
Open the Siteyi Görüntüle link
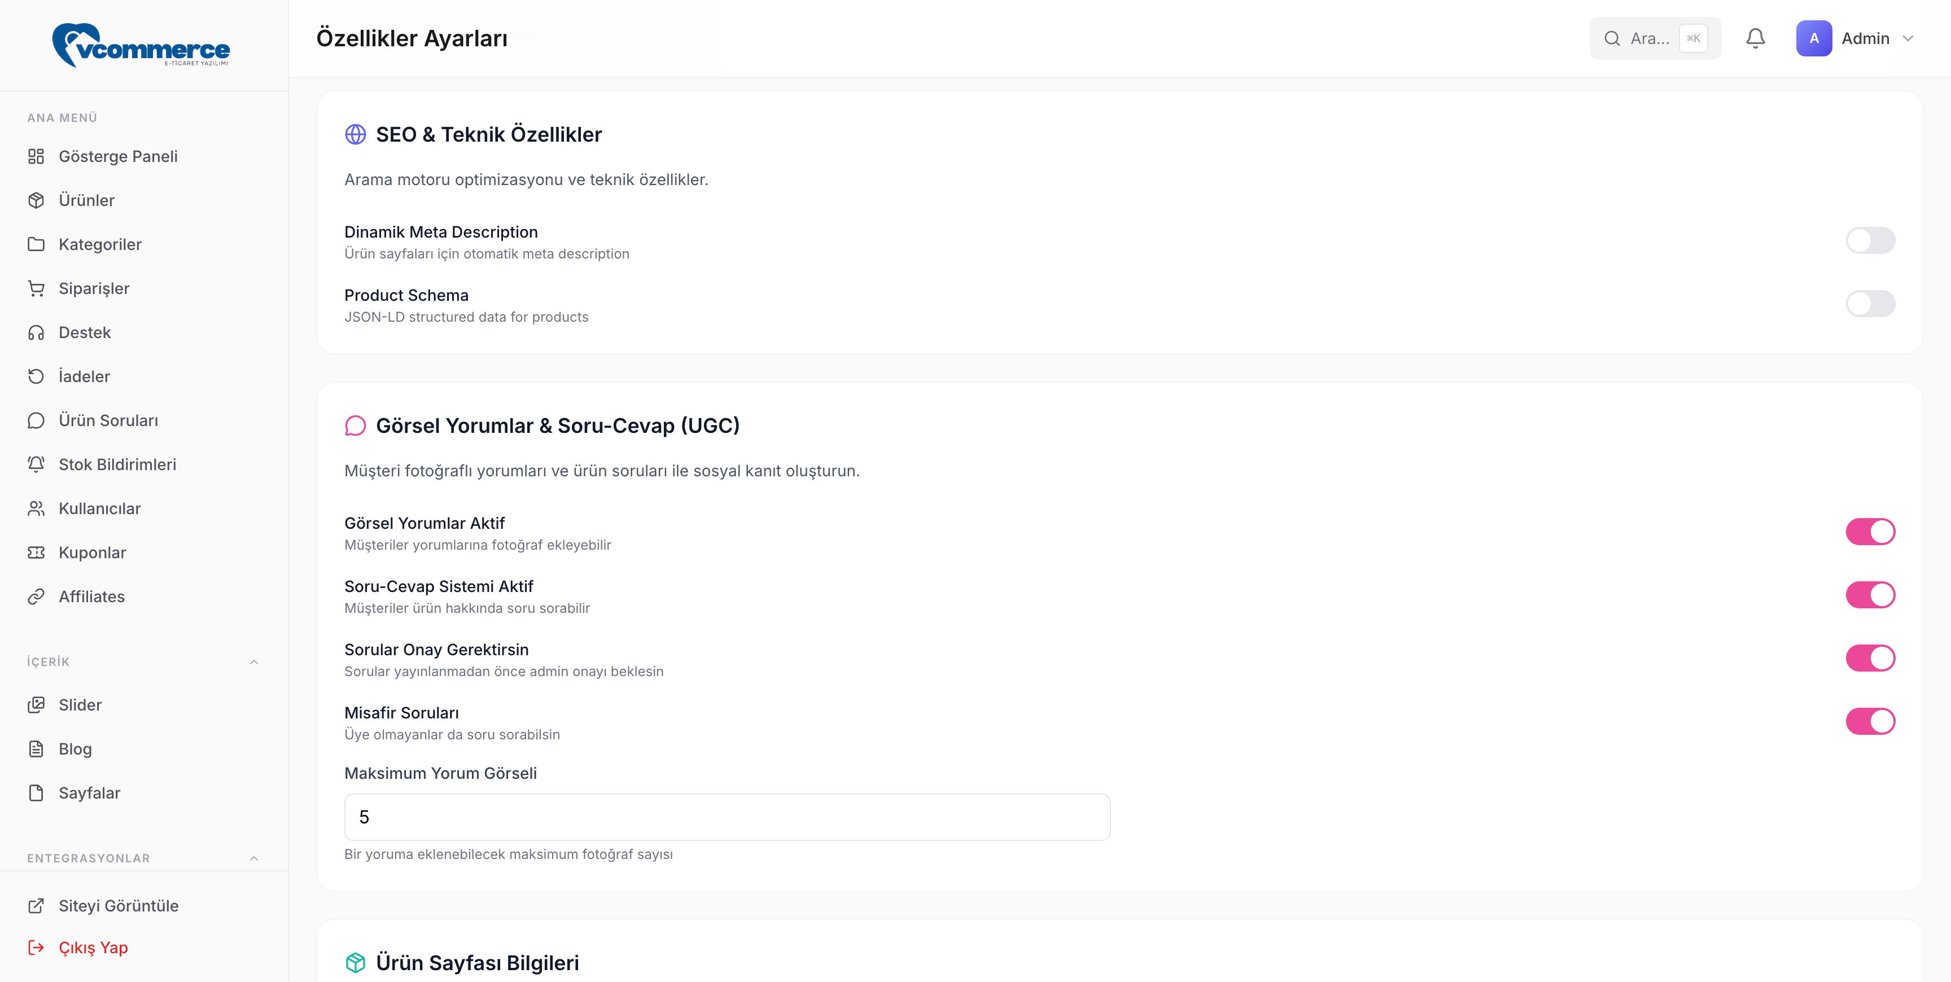tap(118, 906)
